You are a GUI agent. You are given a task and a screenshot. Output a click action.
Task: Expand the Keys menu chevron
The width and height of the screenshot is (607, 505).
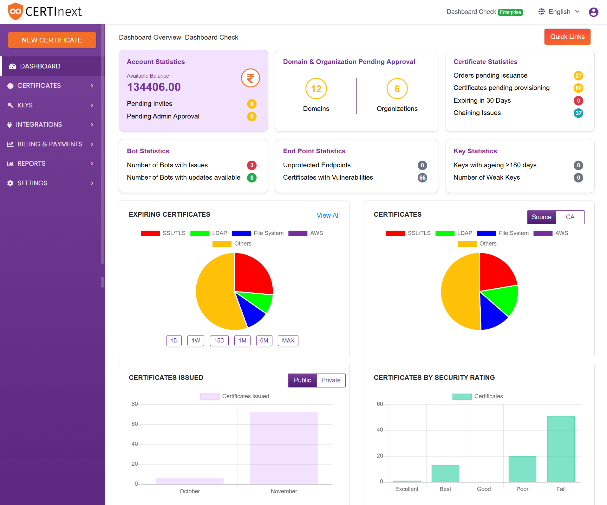pos(92,105)
